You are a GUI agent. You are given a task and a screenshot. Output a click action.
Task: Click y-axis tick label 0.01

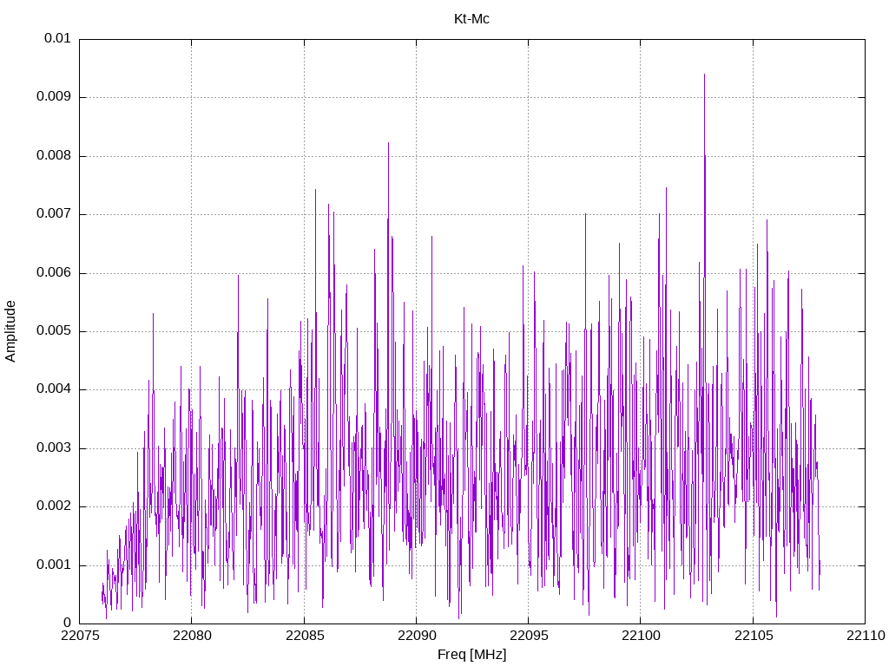click(x=57, y=38)
